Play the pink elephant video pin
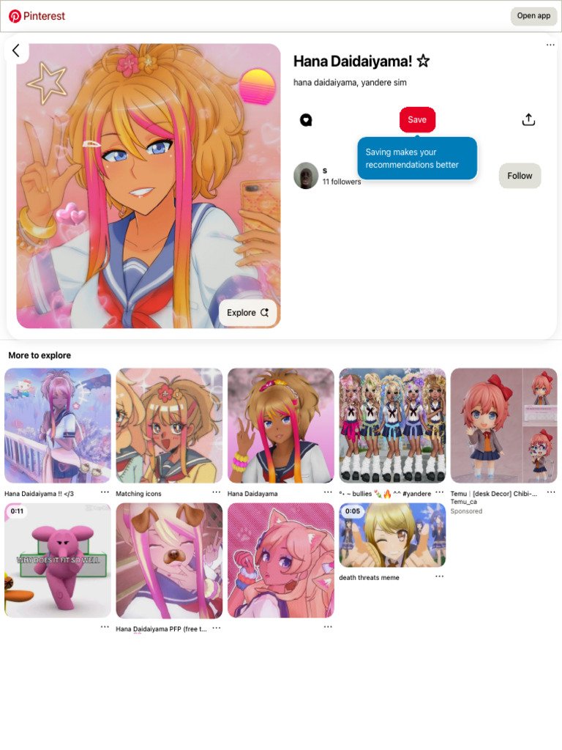Image resolution: width=562 pixels, height=750 pixels. coord(58,560)
